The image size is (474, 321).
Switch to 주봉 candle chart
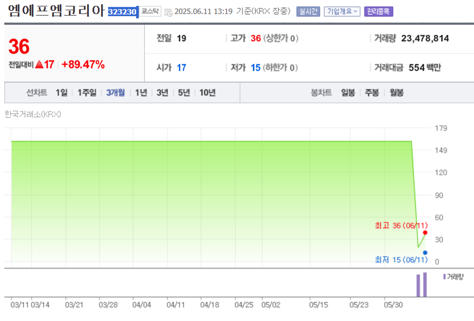pyautogui.click(x=372, y=93)
